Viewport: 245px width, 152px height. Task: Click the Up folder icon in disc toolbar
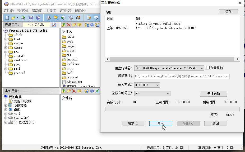63,25
